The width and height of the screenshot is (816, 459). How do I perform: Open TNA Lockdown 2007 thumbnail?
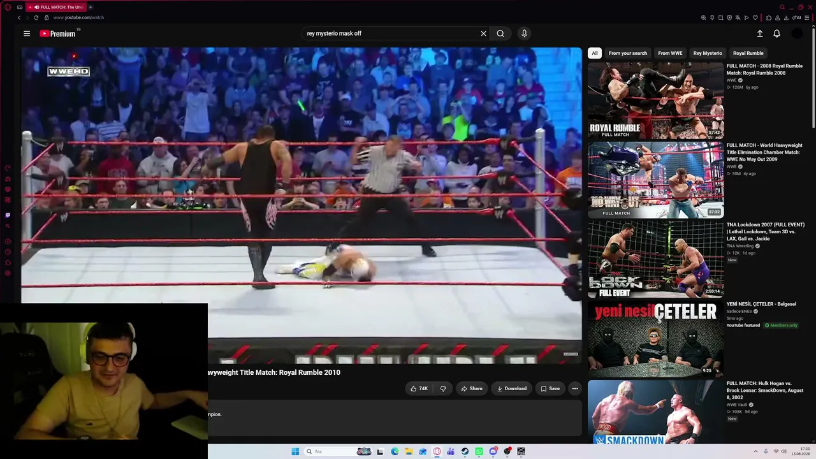(655, 259)
